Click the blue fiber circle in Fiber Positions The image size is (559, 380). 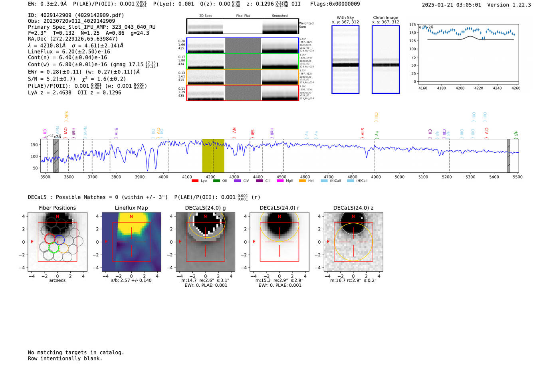point(59,240)
